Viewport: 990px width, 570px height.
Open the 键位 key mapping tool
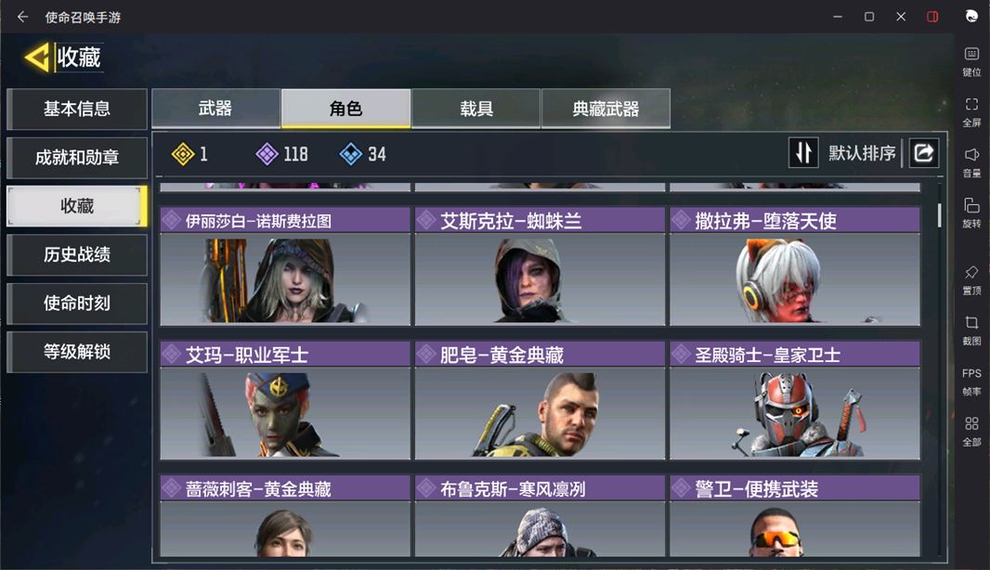[x=971, y=62]
